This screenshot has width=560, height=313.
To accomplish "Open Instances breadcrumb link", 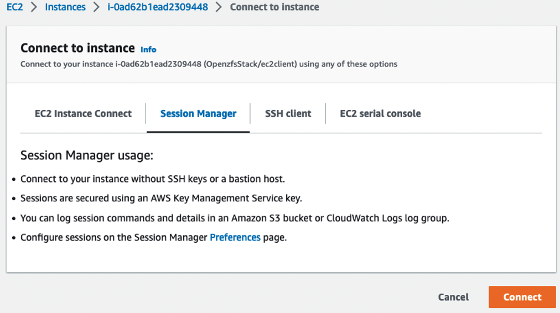I will [65, 7].
